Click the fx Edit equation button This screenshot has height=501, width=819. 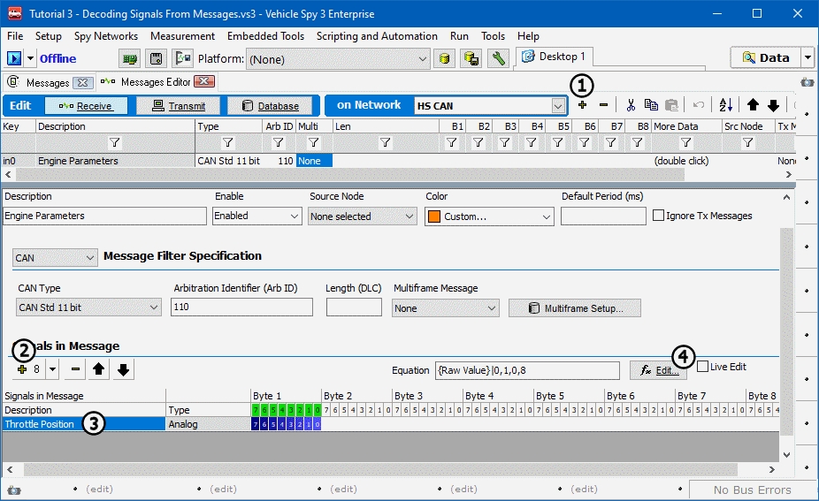coord(658,371)
